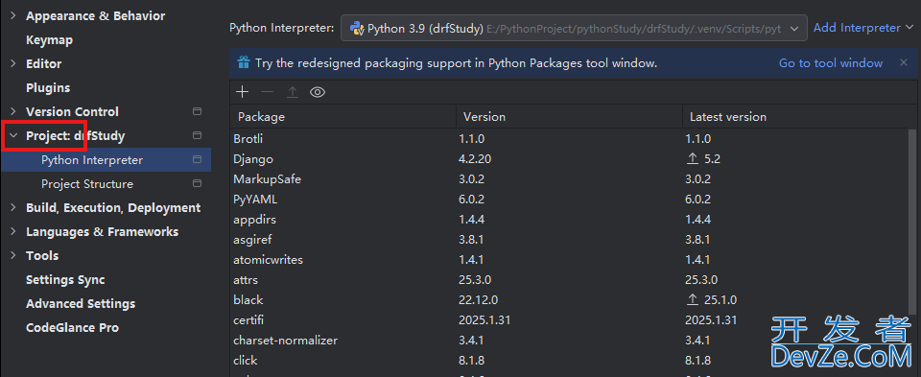Viewport: 921px width, 377px height.
Task: Expand the Version Control group
Action: [12, 111]
